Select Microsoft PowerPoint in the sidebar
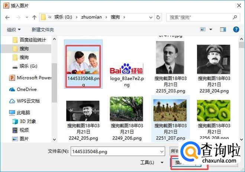The image size is (245, 172). (x=33, y=78)
